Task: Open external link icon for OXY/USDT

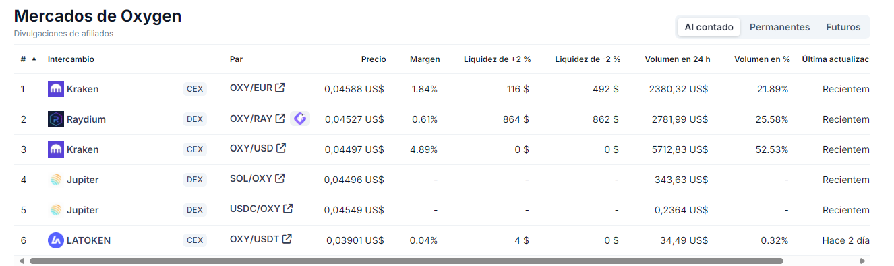Action: [x=287, y=239]
